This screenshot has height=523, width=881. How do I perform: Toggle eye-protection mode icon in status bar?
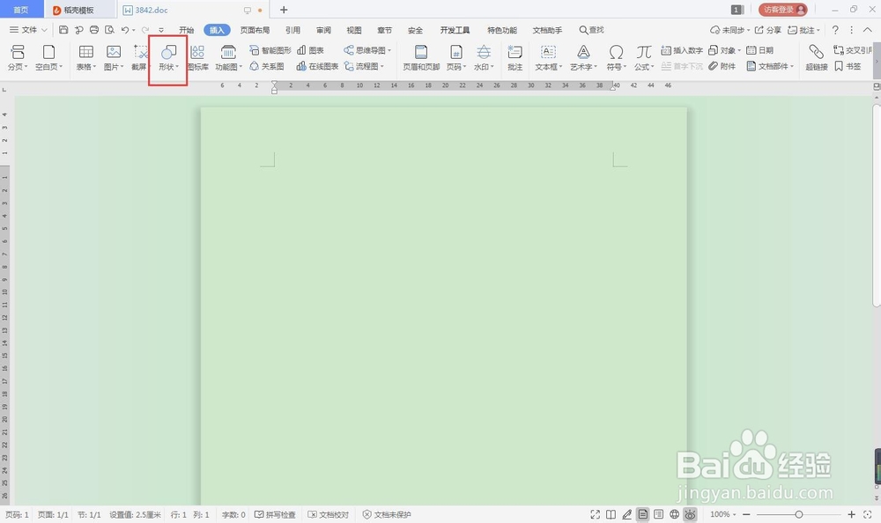(x=690, y=514)
